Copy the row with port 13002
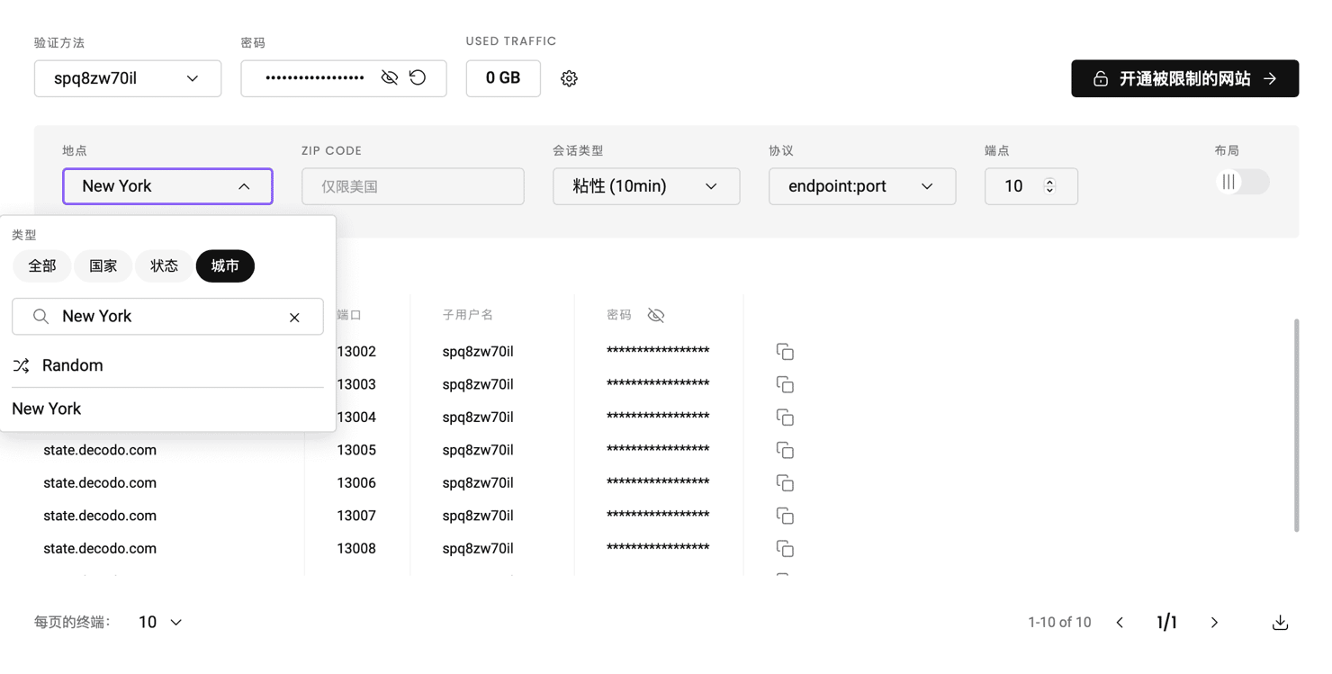The image size is (1332, 674). click(x=785, y=352)
